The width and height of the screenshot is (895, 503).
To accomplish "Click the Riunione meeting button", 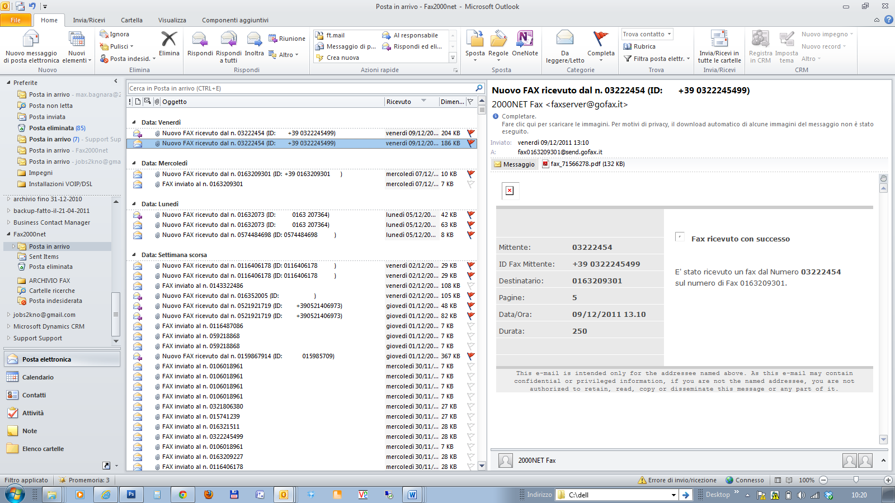I will click(x=287, y=39).
